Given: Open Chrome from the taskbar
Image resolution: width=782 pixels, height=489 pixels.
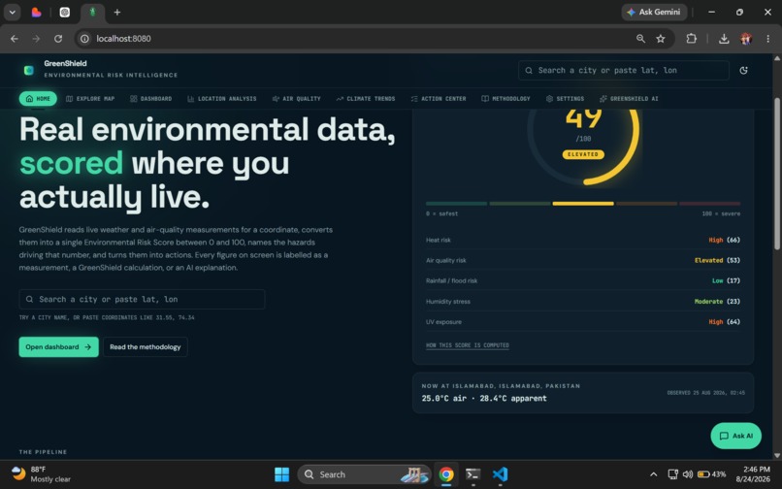Looking at the screenshot, I should [446, 474].
